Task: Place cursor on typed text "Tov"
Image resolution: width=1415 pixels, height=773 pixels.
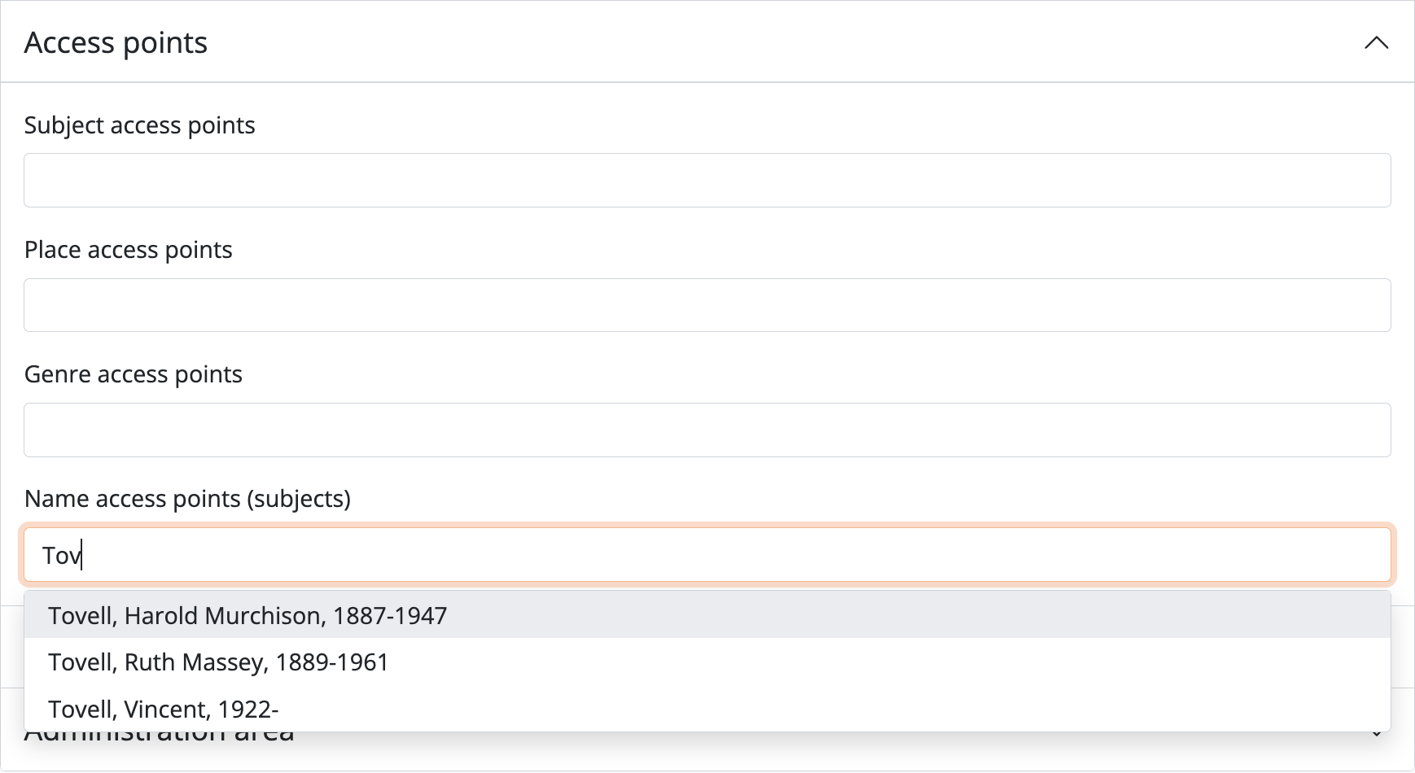Action: (x=61, y=556)
